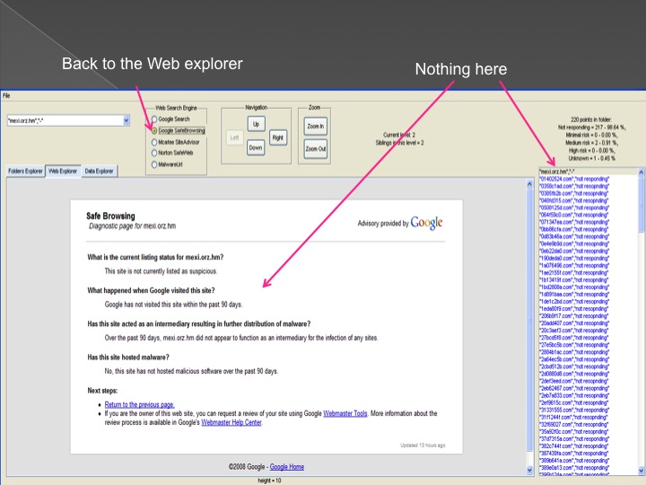The height and width of the screenshot is (485, 646).
Task: Select list row "27e5bc5b.com"
Action: click(x=589, y=345)
